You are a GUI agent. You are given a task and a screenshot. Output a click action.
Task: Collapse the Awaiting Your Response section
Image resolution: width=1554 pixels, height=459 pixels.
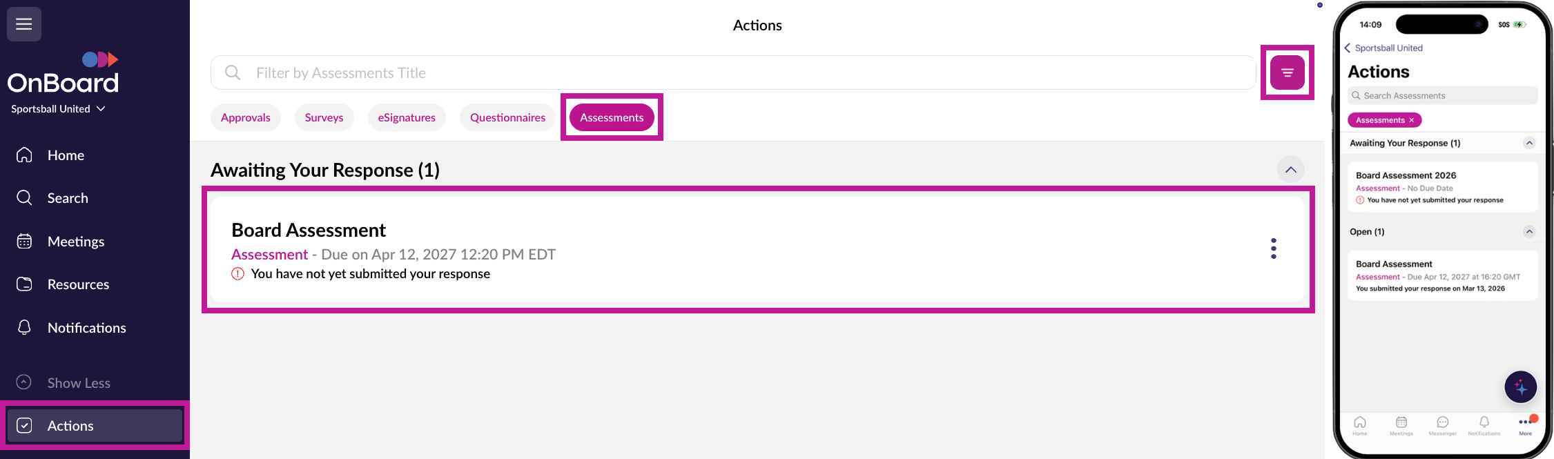(x=1290, y=170)
